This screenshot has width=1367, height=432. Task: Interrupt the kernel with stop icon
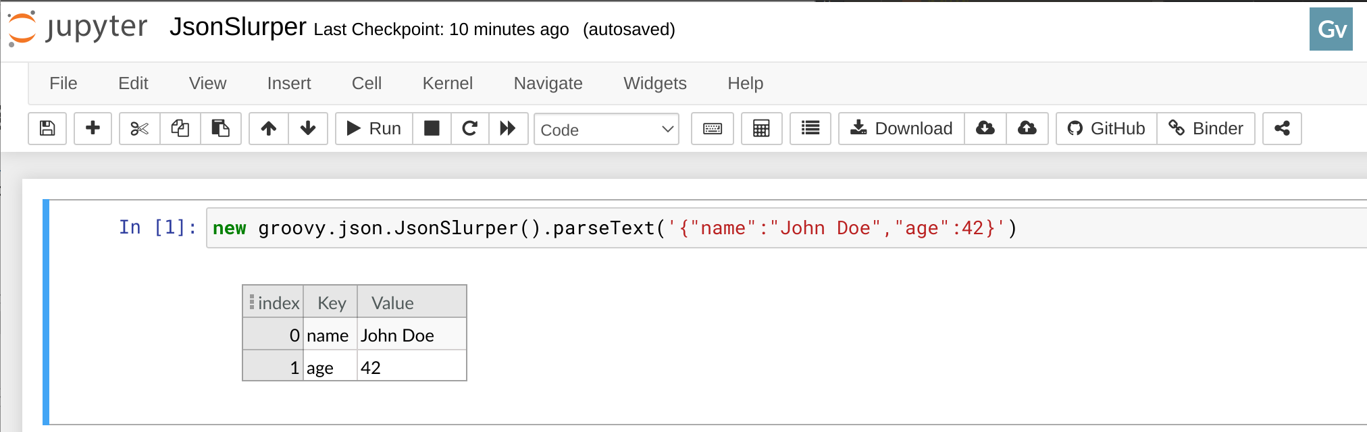[x=432, y=128]
